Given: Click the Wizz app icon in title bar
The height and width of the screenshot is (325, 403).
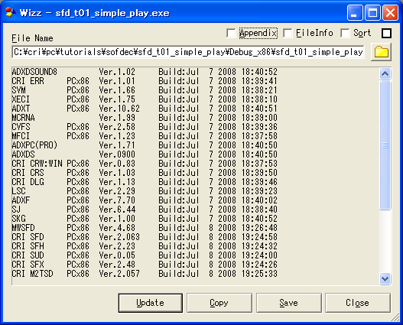Looking at the screenshot, I should [x=11, y=12].
